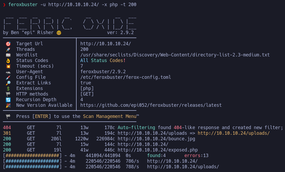Click the syringe icon beside Config File
Image resolution: width=285 pixels, height=172 pixels.
click(8, 77)
